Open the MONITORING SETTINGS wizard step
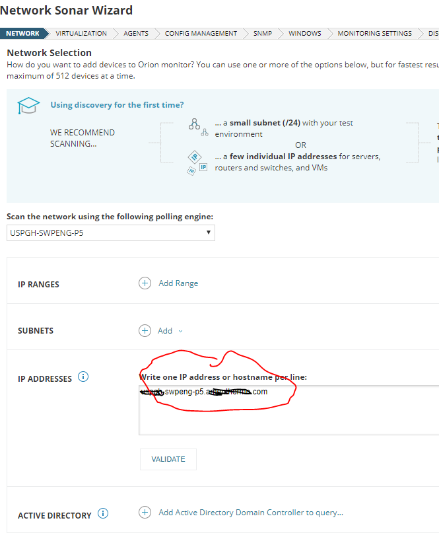 pyautogui.click(x=375, y=34)
